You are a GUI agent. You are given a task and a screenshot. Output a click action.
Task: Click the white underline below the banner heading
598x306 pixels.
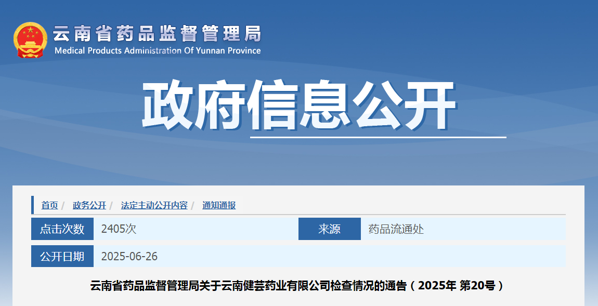378,138
